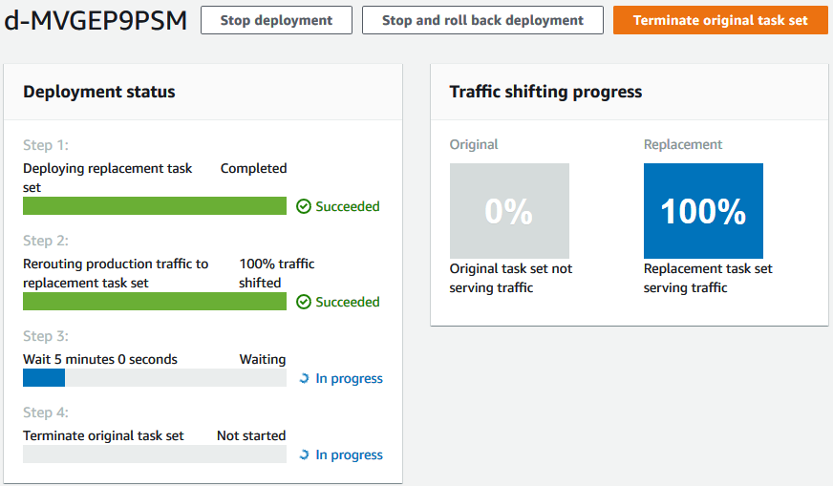
Task: Select the Step 2 traffic rerouting progress bar
Action: click(x=155, y=302)
